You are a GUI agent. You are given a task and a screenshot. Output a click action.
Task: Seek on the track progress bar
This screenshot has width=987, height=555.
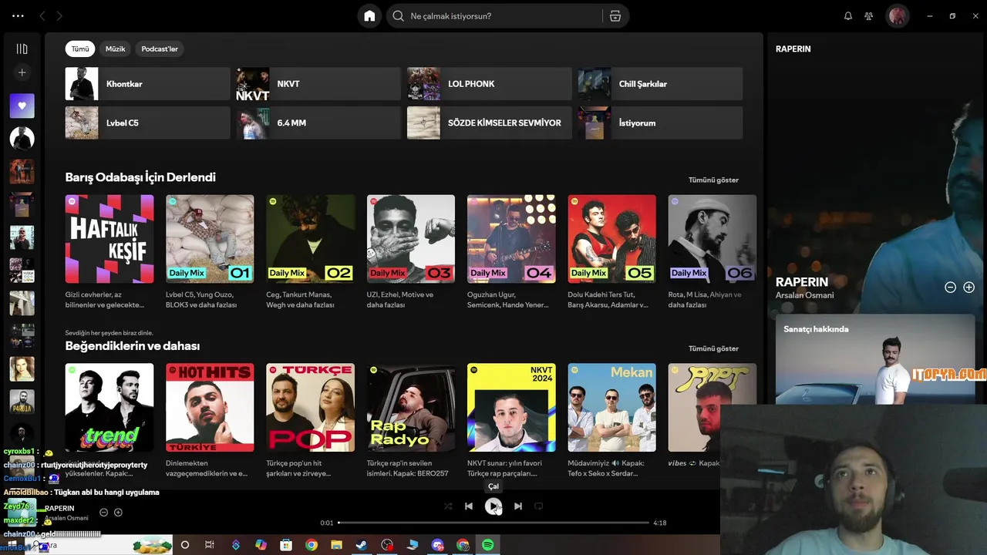(493, 523)
